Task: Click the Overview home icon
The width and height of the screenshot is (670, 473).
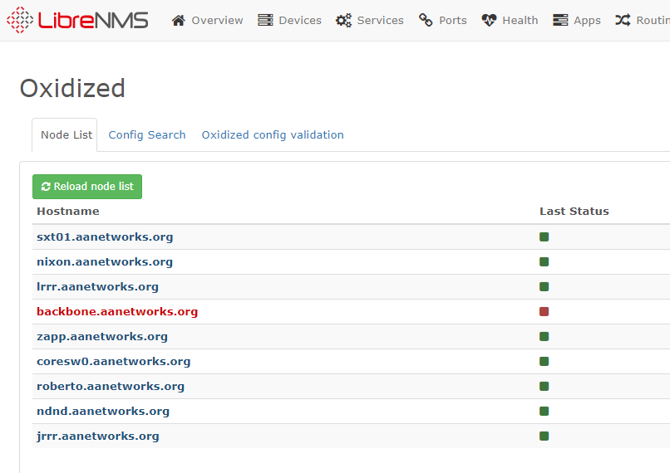Action: tap(179, 20)
